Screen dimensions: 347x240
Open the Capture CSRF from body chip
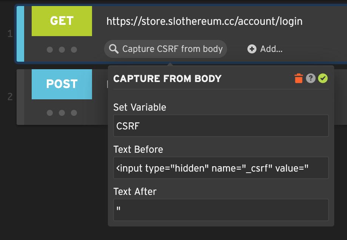(165, 49)
